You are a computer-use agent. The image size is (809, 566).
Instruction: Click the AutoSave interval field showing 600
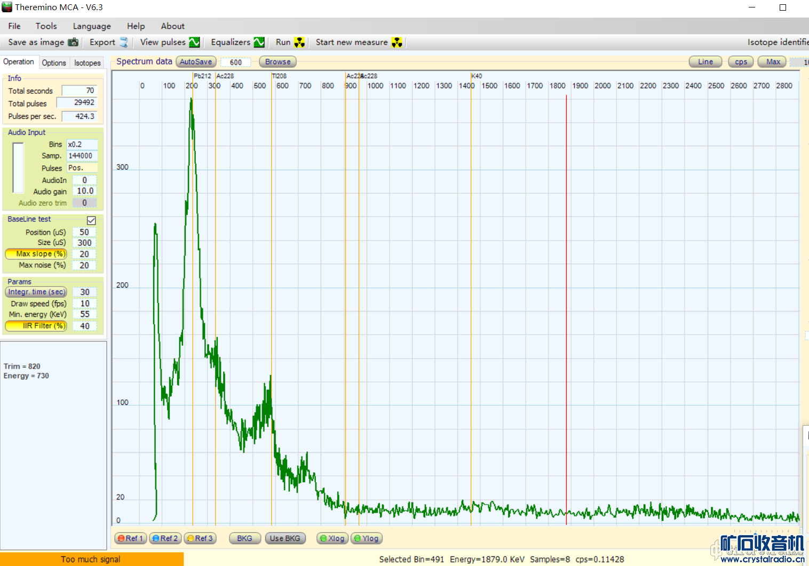235,62
